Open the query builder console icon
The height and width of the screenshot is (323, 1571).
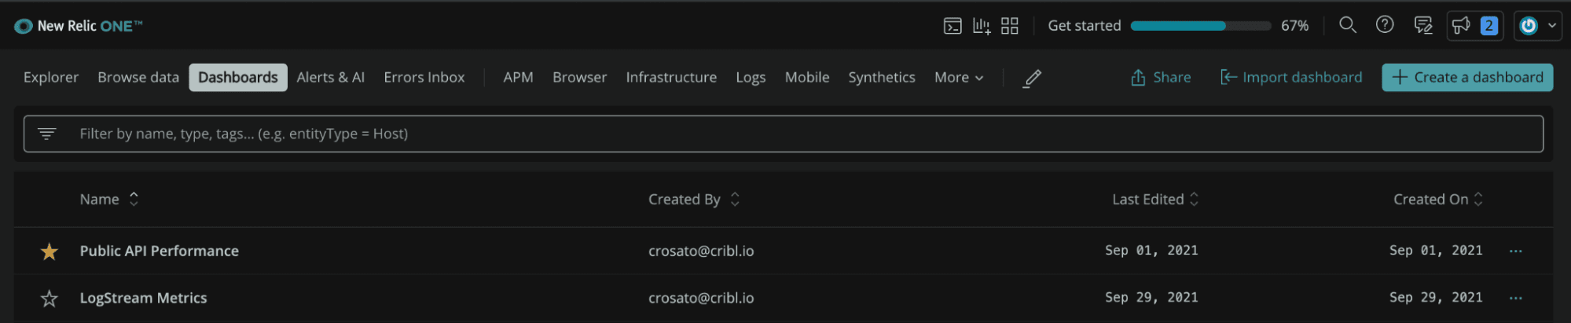952,26
